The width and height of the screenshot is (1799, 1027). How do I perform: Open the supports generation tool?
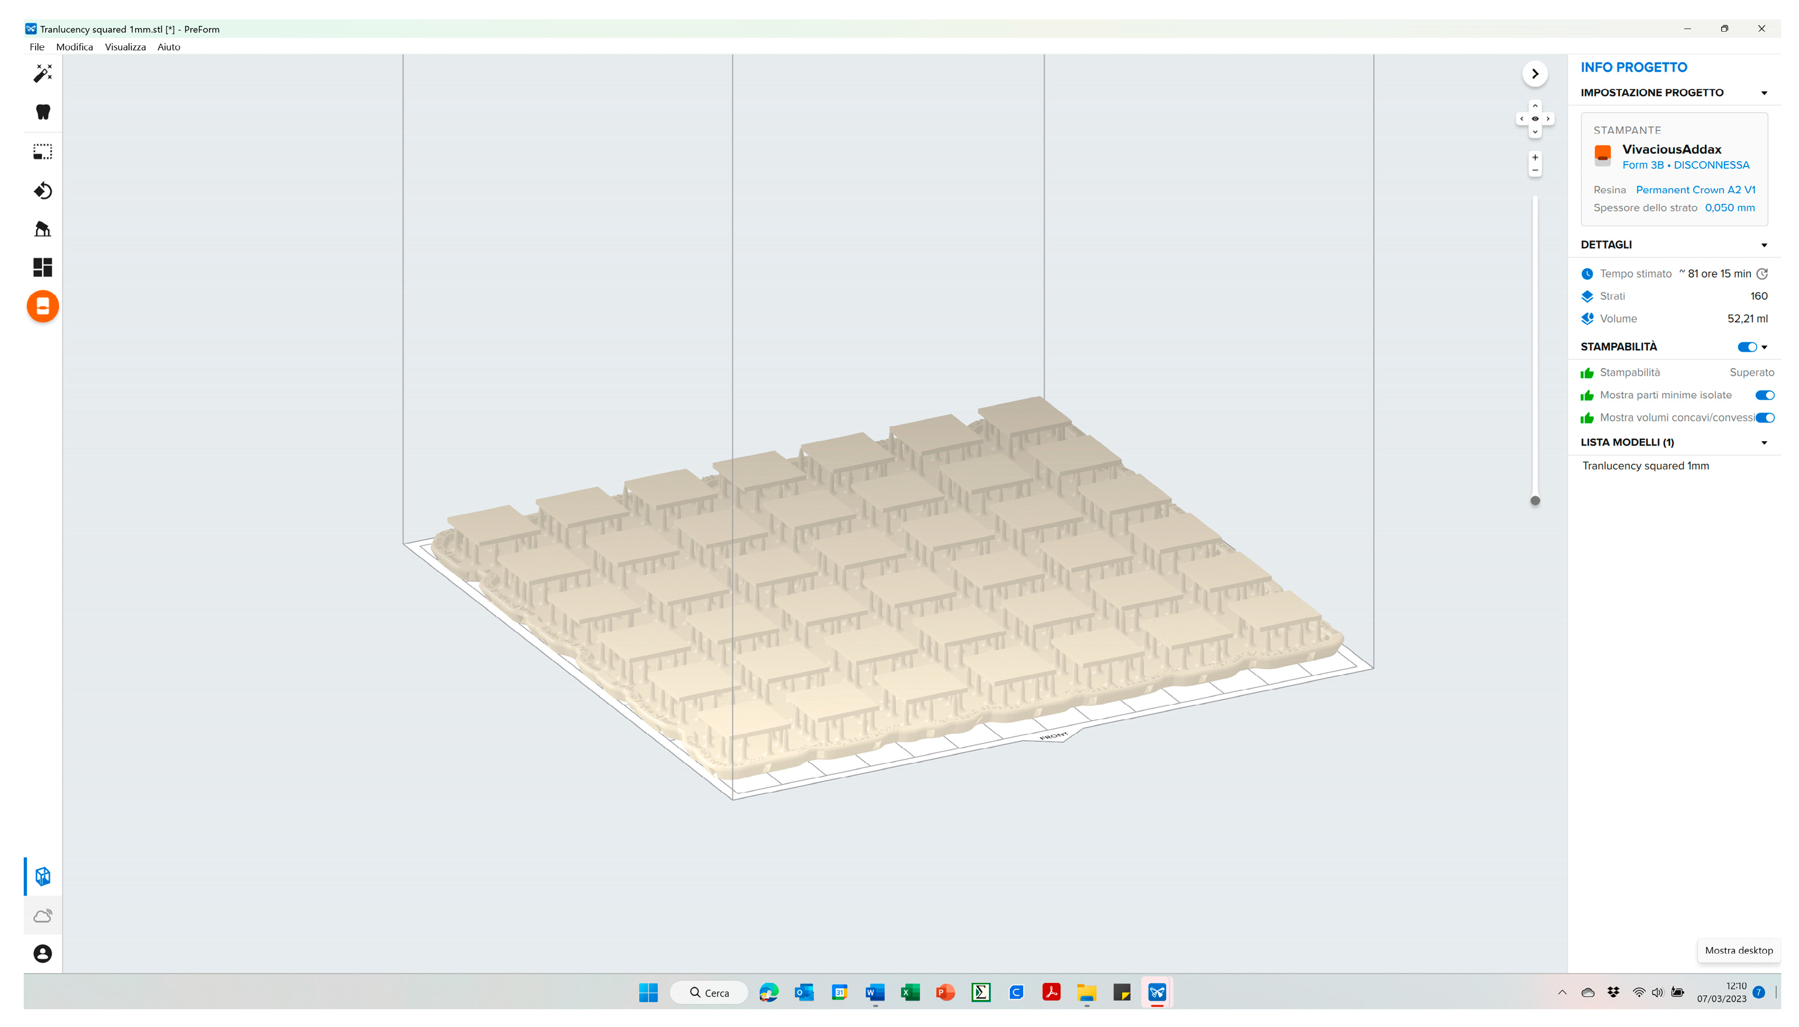43,229
